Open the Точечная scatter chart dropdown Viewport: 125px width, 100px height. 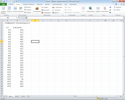(57, 10)
